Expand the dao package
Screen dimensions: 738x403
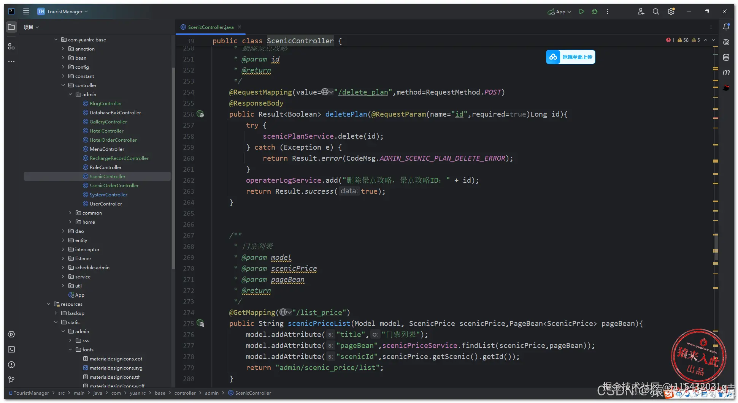pyautogui.click(x=63, y=231)
